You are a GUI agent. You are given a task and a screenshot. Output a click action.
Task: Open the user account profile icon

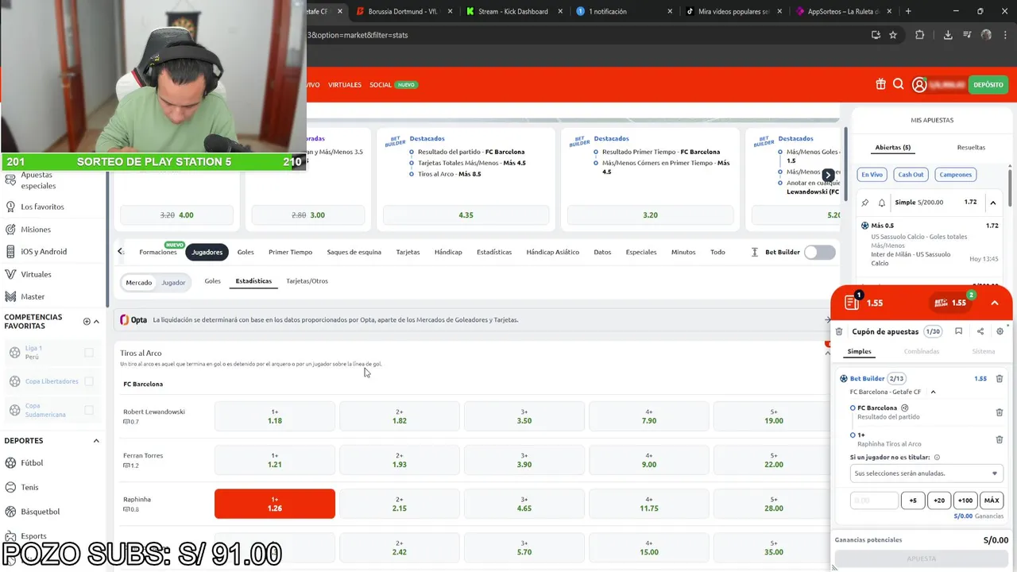click(x=919, y=84)
